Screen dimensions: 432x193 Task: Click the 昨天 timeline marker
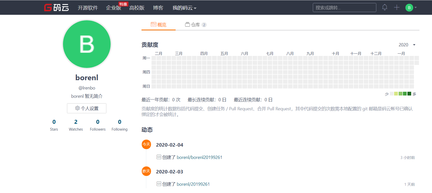point(146,171)
